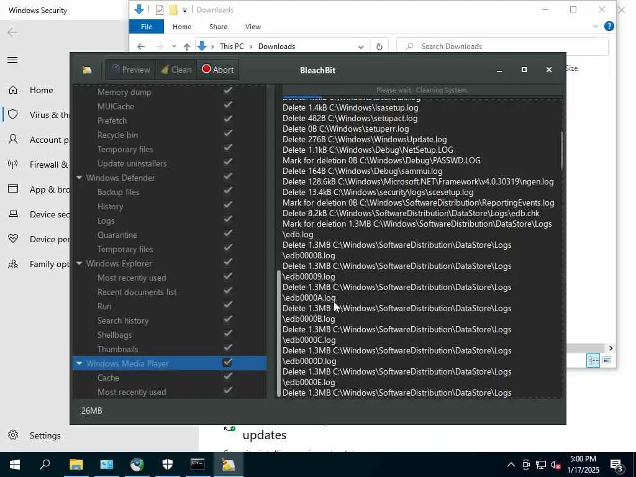Image resolution: width=636 pixels, height=477 pixels.
Task: Click the muted volume tray icon
Action: 556,465
